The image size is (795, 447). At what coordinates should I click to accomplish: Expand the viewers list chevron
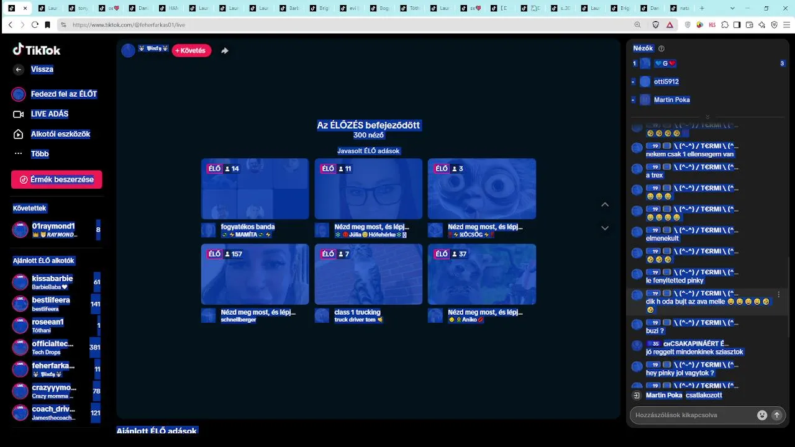pos(707,117)
